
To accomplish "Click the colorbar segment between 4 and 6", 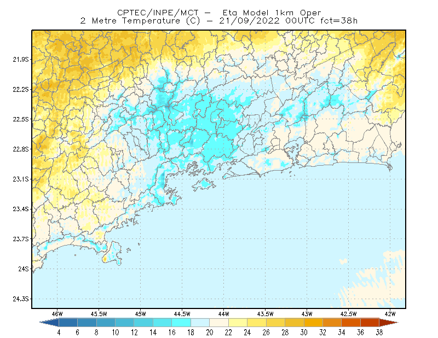I will click(68, 323).
